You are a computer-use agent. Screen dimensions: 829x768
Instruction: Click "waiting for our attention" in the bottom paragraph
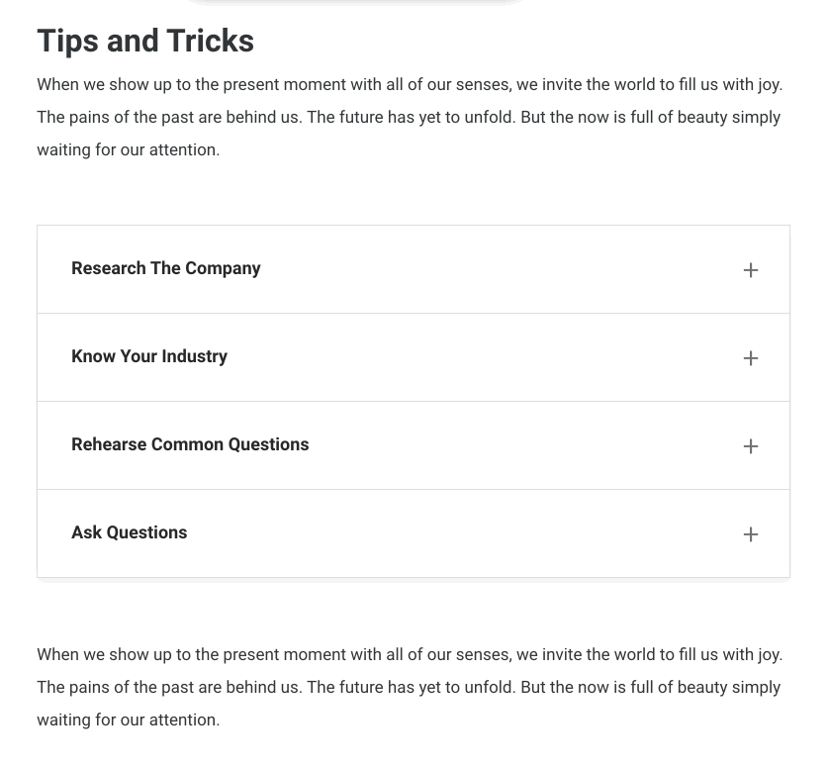128,720
